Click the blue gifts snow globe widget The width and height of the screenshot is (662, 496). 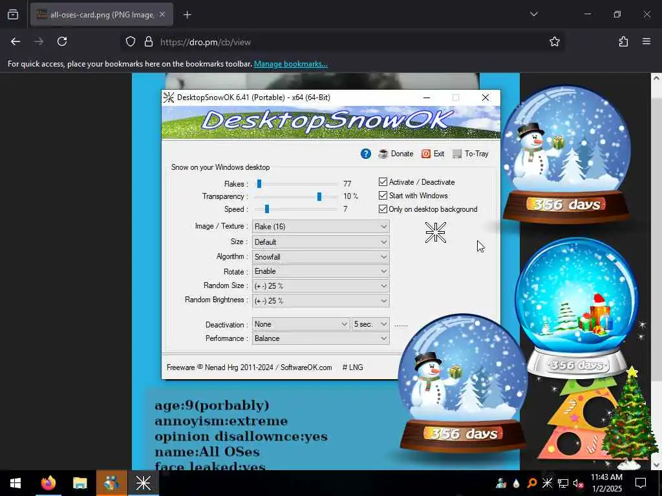[x=577, y=308]
